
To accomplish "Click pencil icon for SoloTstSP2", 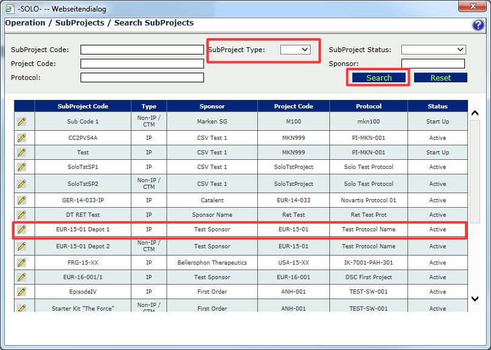I will (x=22, y=183).
